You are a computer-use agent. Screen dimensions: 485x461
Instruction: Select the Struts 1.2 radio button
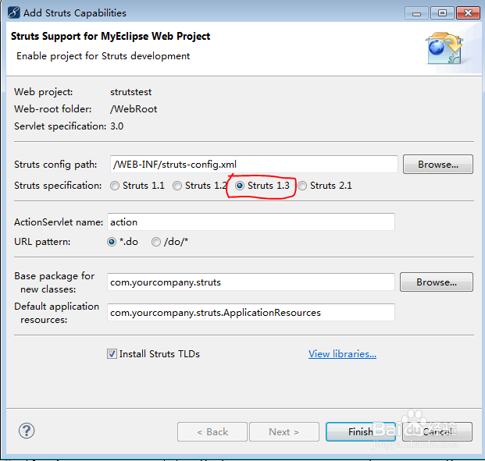(177, 186)
